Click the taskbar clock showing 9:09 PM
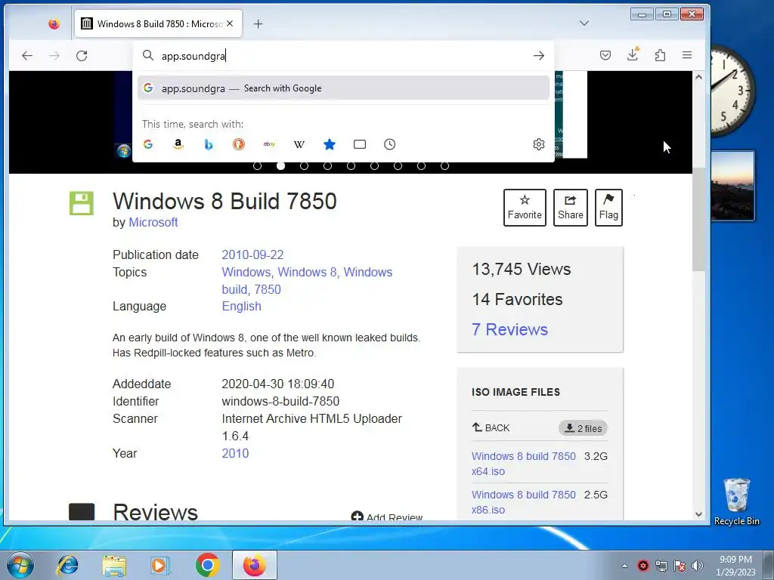Image resolution: width=774 pixels, height=580 pixels. [735, 566]
